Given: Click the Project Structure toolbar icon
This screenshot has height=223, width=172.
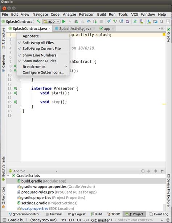Looking at the screenshot, I should click(x=155, y=21).
